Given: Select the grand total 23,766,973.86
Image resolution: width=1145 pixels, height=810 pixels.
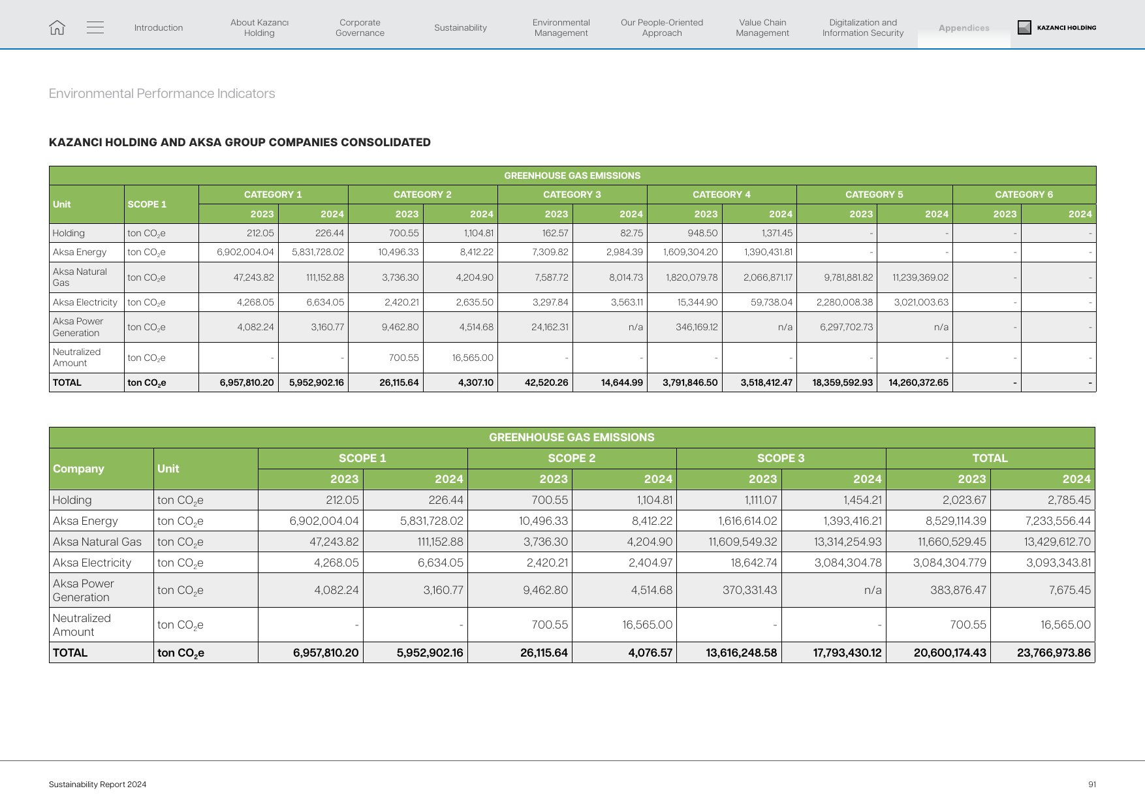Looking at the screenshot, I should click(1054, 653).
